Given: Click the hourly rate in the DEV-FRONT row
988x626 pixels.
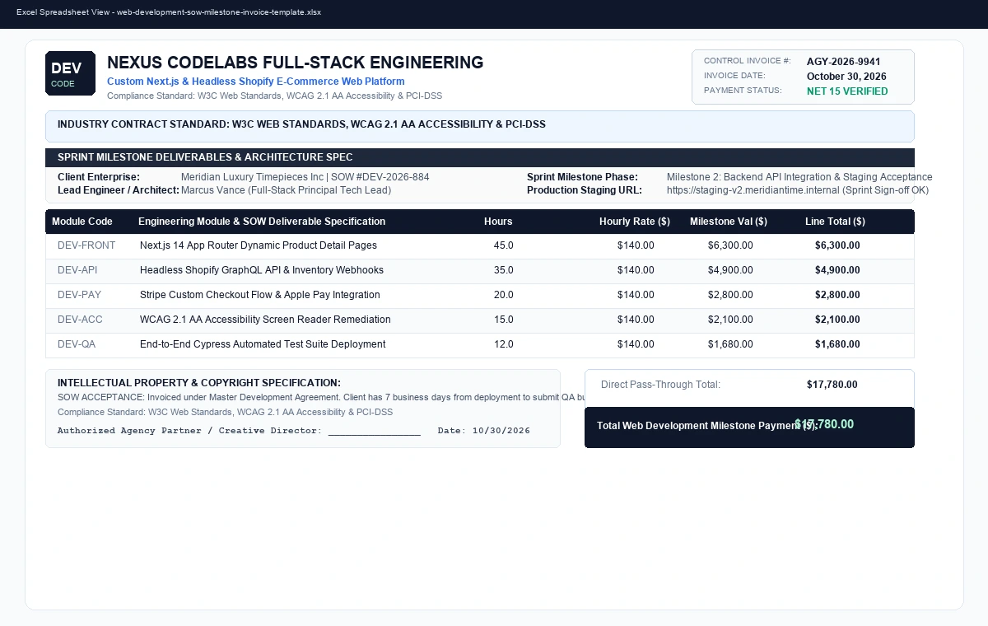Looking at the screenshot, I should [636, 245].
